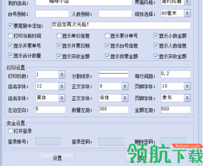Open the 打印份数 dropdown

pyautogui.click(x=62, y=74)
